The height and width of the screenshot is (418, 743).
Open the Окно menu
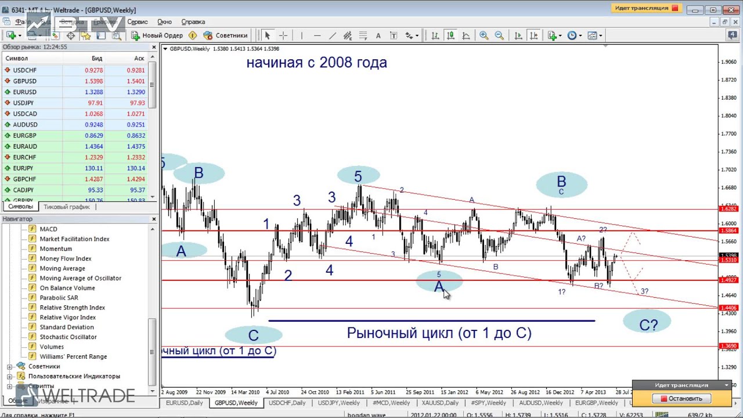pos(164,21)
